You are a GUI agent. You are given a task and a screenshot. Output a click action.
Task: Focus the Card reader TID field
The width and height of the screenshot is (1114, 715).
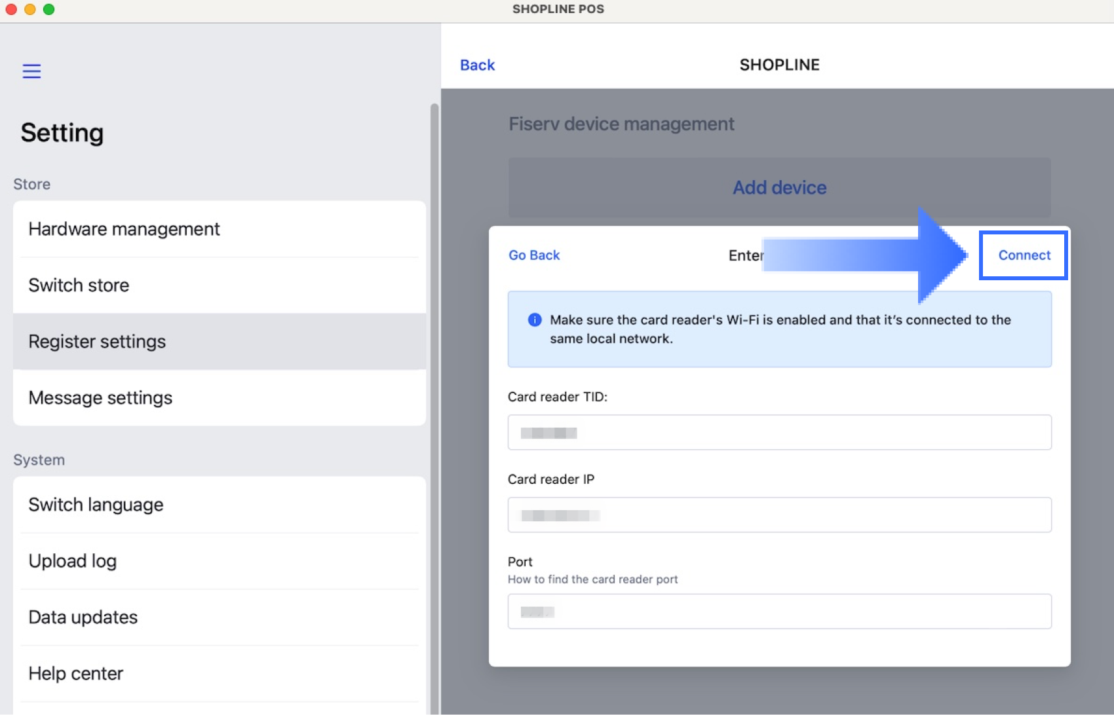click(780, 432)
